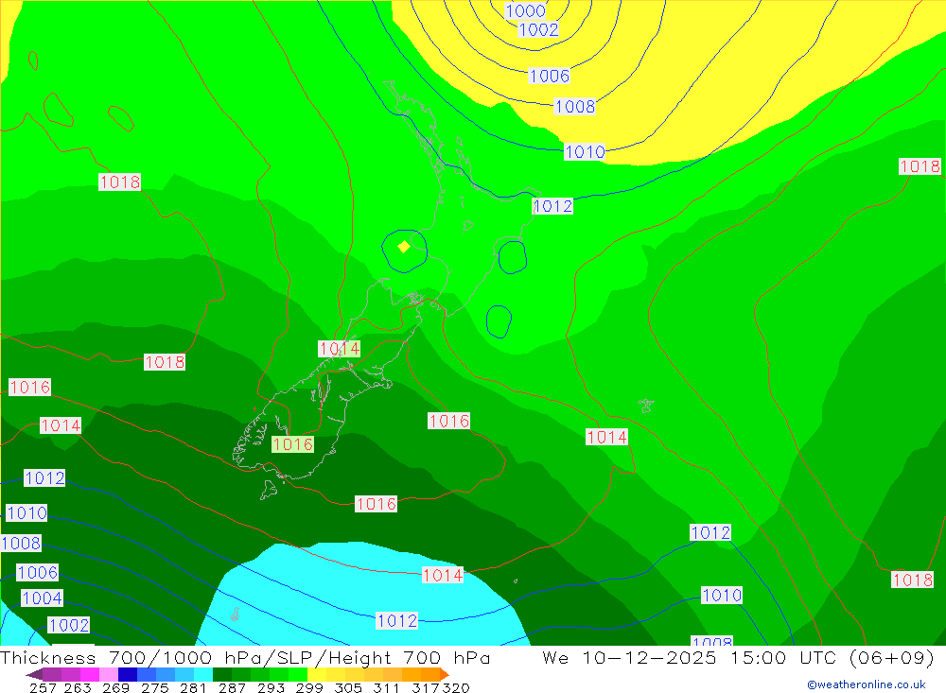This screenshot has height=693, width=946.
Task: Click the cyan swatch in the thickness legend
Action: (203, 674)
